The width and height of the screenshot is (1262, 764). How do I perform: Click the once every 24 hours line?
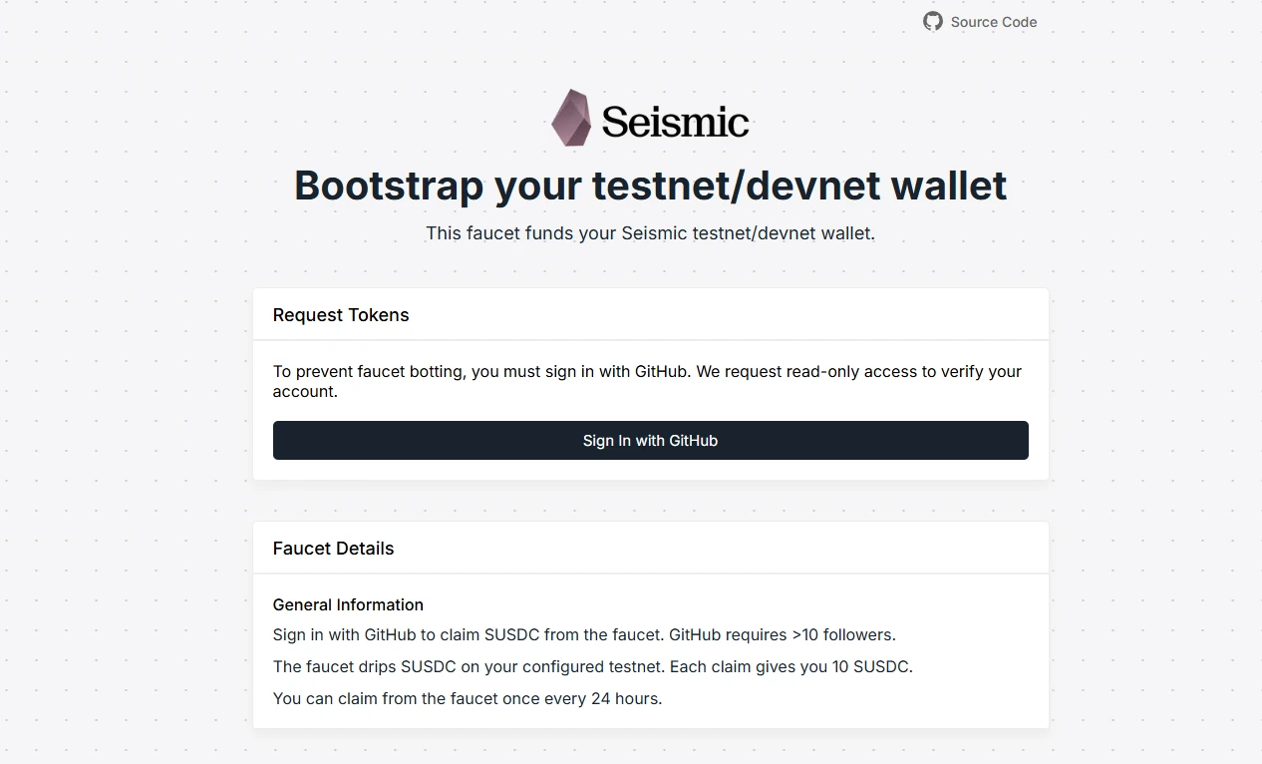pyautogui.click(x=468, y=698)
